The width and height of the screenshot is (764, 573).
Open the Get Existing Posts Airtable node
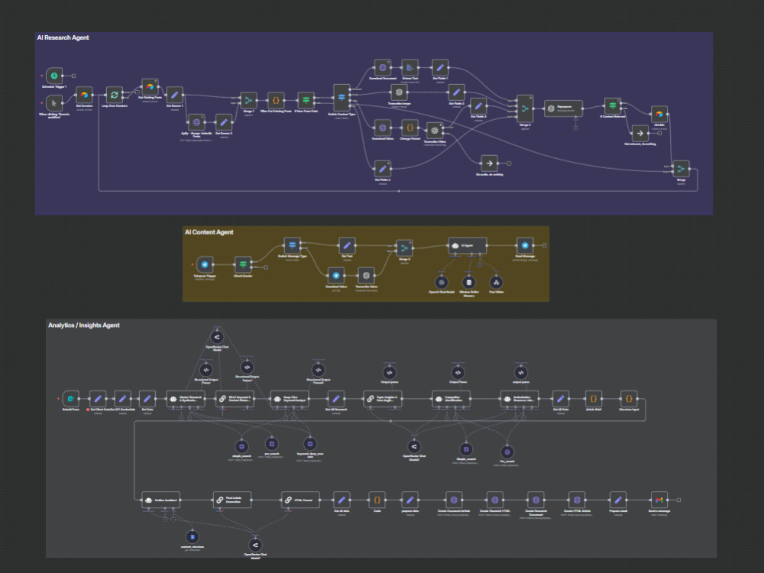(x=150, y=87)
